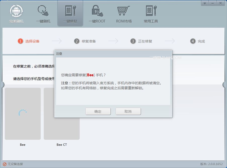Select step 4 完成
227x168 pixels.
click(198, 41)
